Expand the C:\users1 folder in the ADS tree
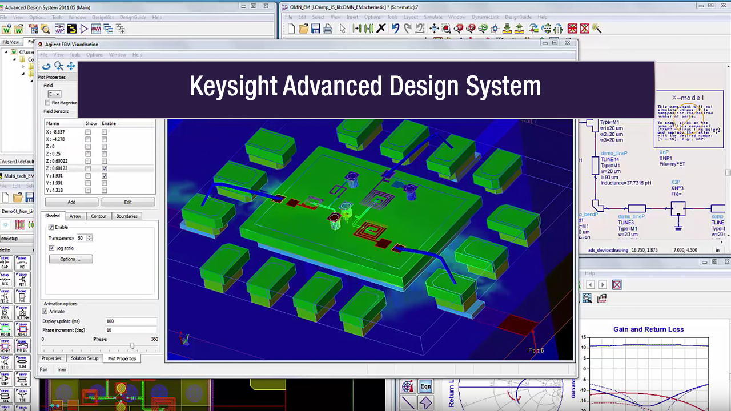 [5, 52]
